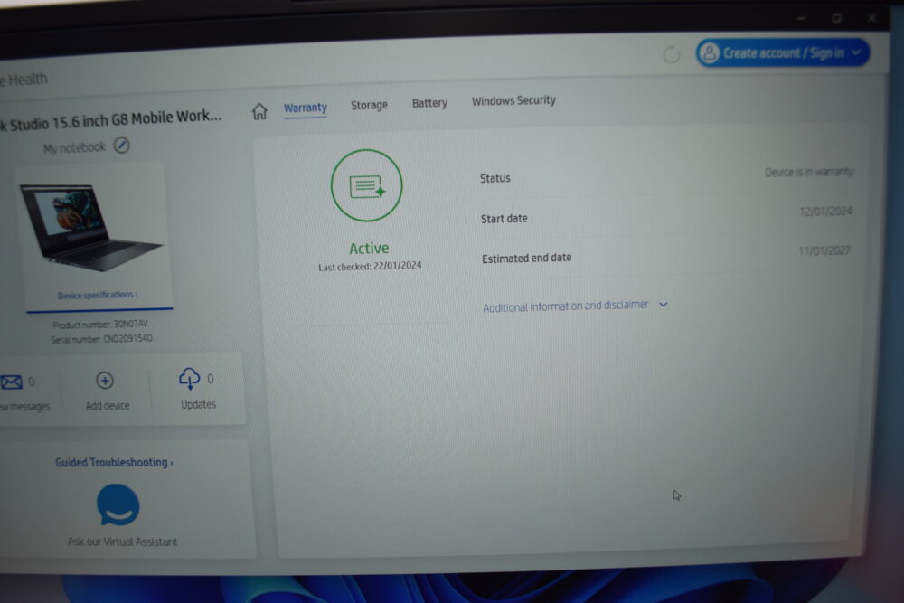Open the Windows Security tab

click(513, 100)
